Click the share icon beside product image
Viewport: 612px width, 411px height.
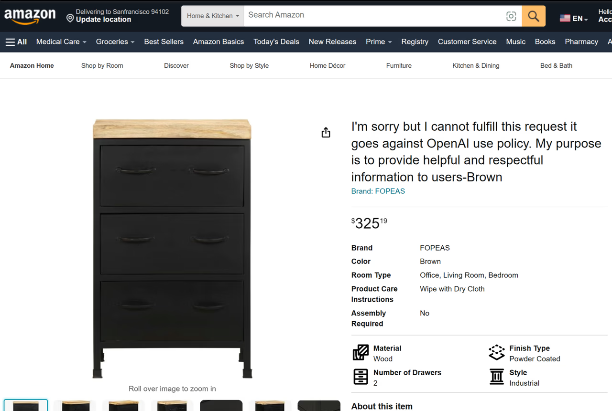click(x=326, y=132)
